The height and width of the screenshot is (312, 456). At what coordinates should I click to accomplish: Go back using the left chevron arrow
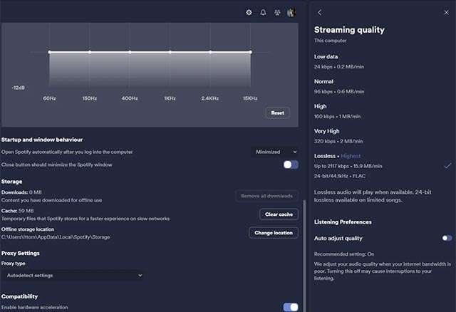pos(320,12)
